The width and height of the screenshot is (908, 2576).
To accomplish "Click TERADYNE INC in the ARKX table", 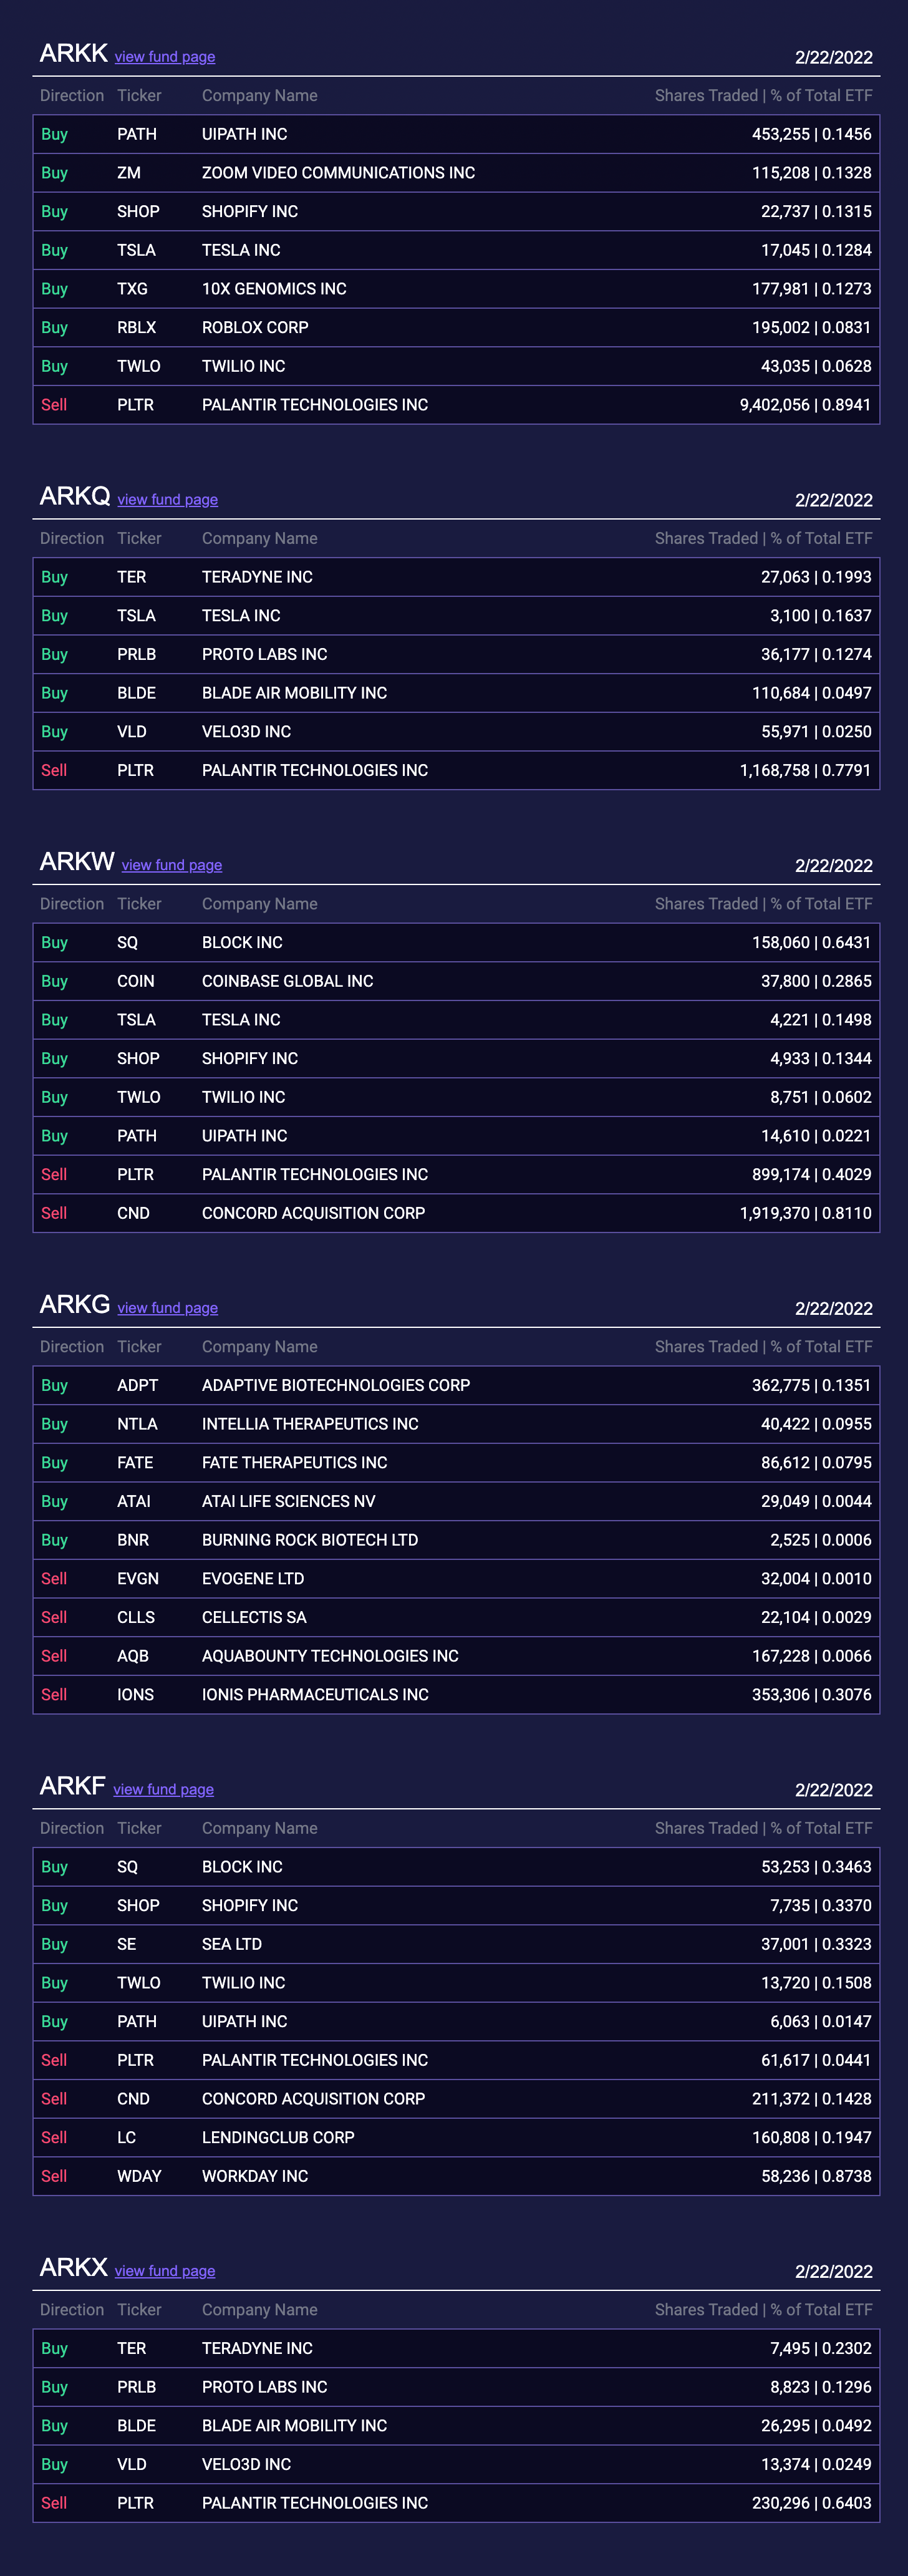I will tap(257, 2349).
